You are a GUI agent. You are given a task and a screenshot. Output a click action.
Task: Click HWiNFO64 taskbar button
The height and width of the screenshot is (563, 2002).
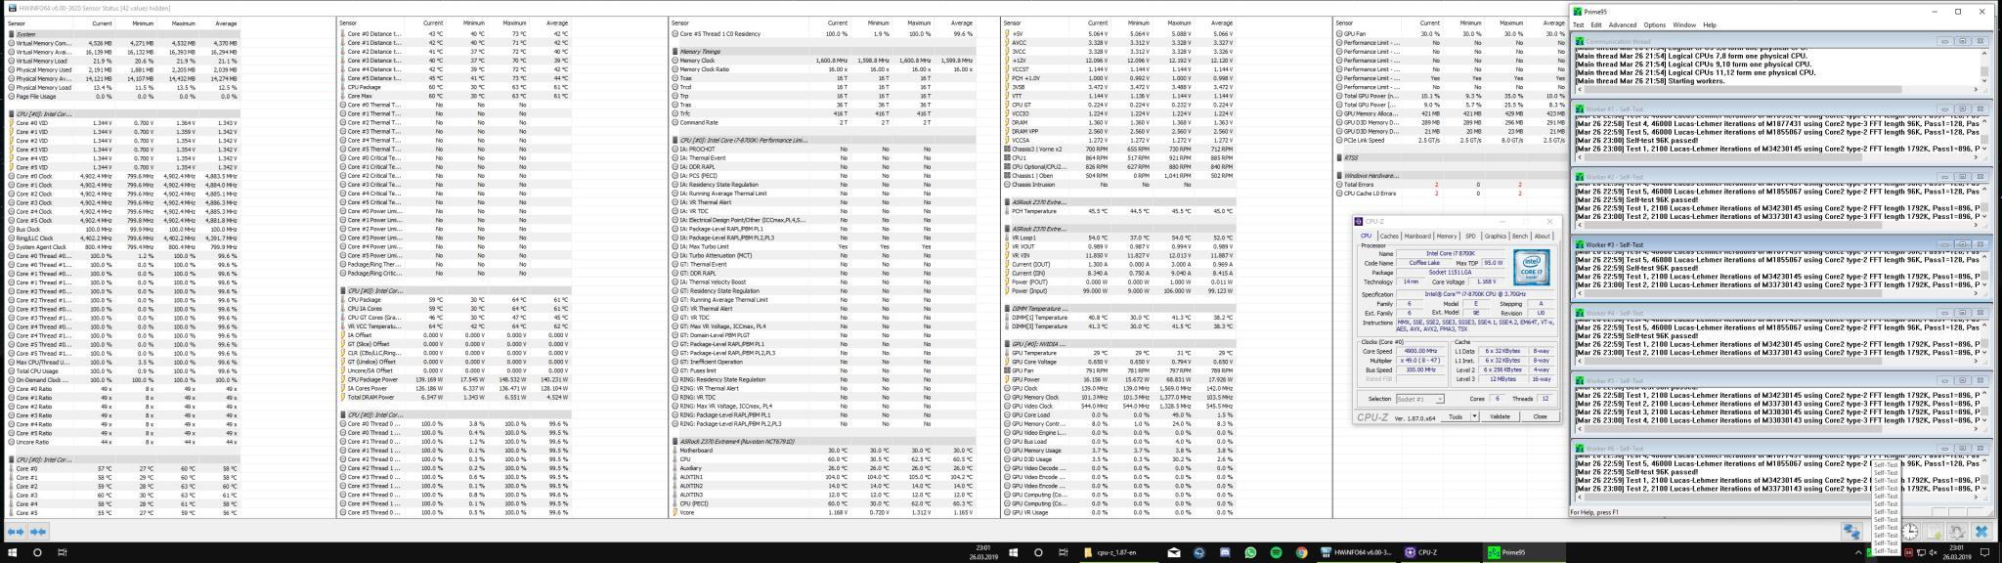[1357, 552]
